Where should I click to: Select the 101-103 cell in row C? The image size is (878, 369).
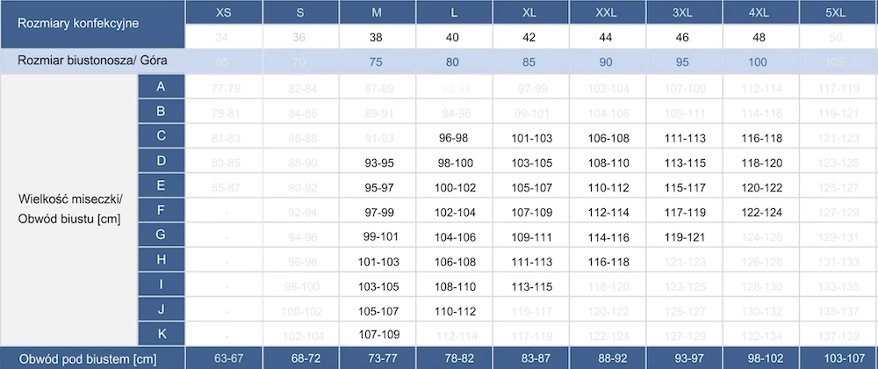[x=531, y=138]
